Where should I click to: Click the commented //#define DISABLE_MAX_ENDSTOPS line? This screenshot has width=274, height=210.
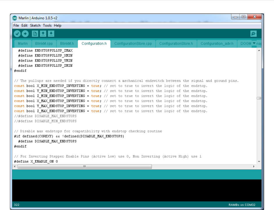click(45, 116)
